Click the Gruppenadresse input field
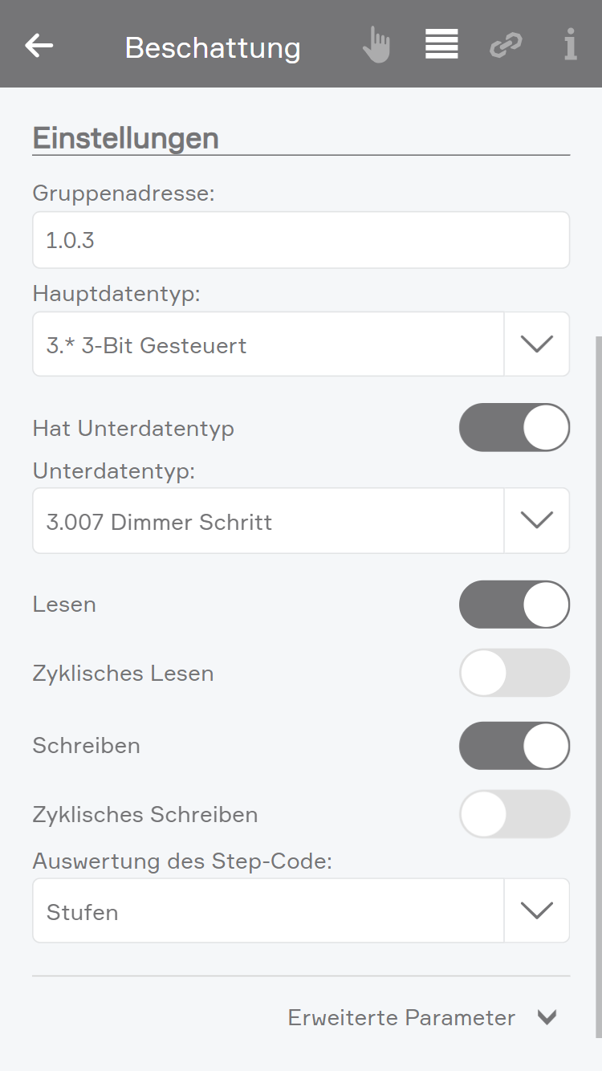The height and width of the screenshot is (1071, 602). (x=301, y=240)
